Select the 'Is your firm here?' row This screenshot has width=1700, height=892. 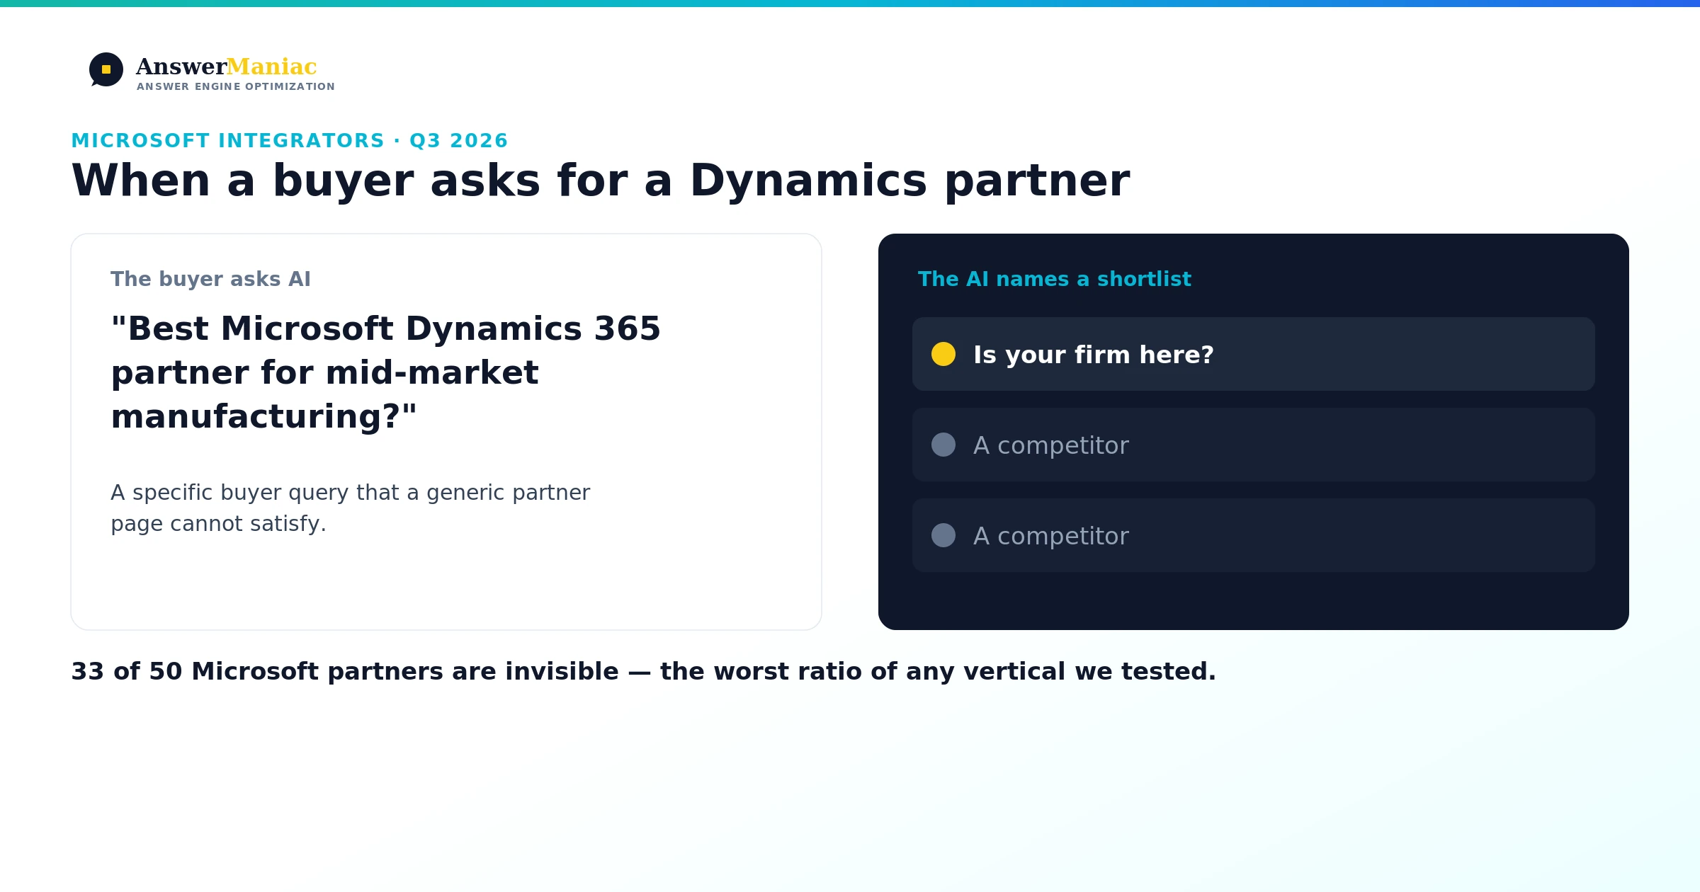pyautogui.click(x=1254, y=354)
